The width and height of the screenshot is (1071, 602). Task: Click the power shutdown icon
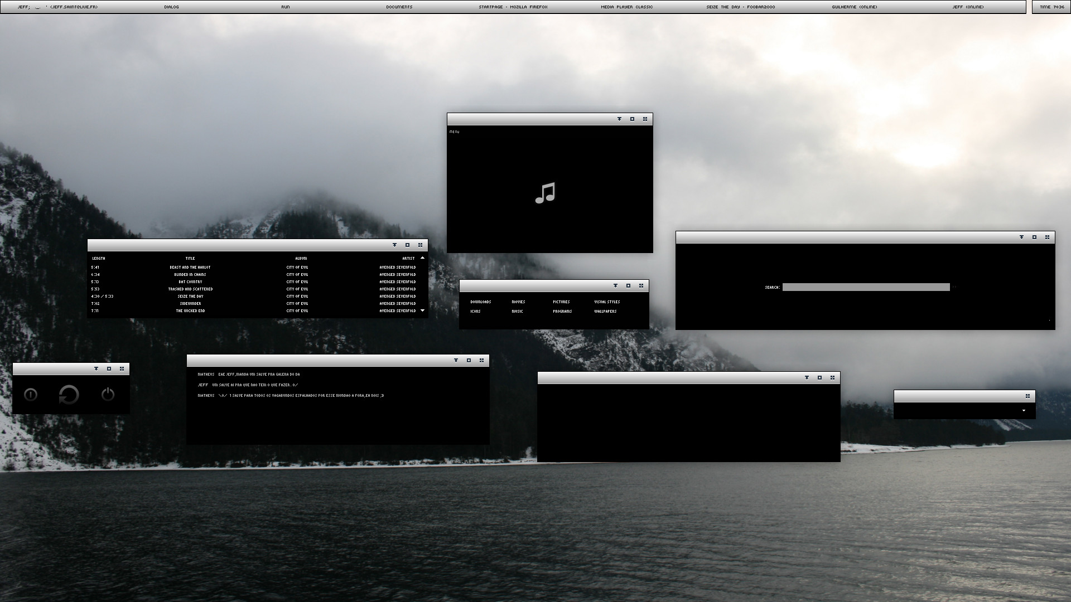coord(108,395)
